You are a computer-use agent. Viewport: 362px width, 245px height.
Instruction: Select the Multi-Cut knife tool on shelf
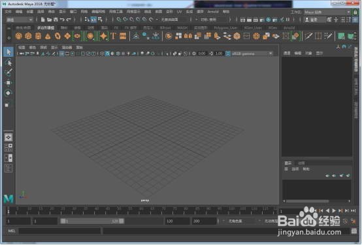308,36
